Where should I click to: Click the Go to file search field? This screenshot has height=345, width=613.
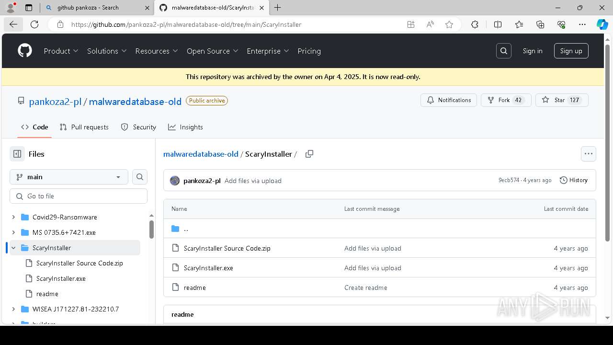pyautogui.click(x=79, y=196)
